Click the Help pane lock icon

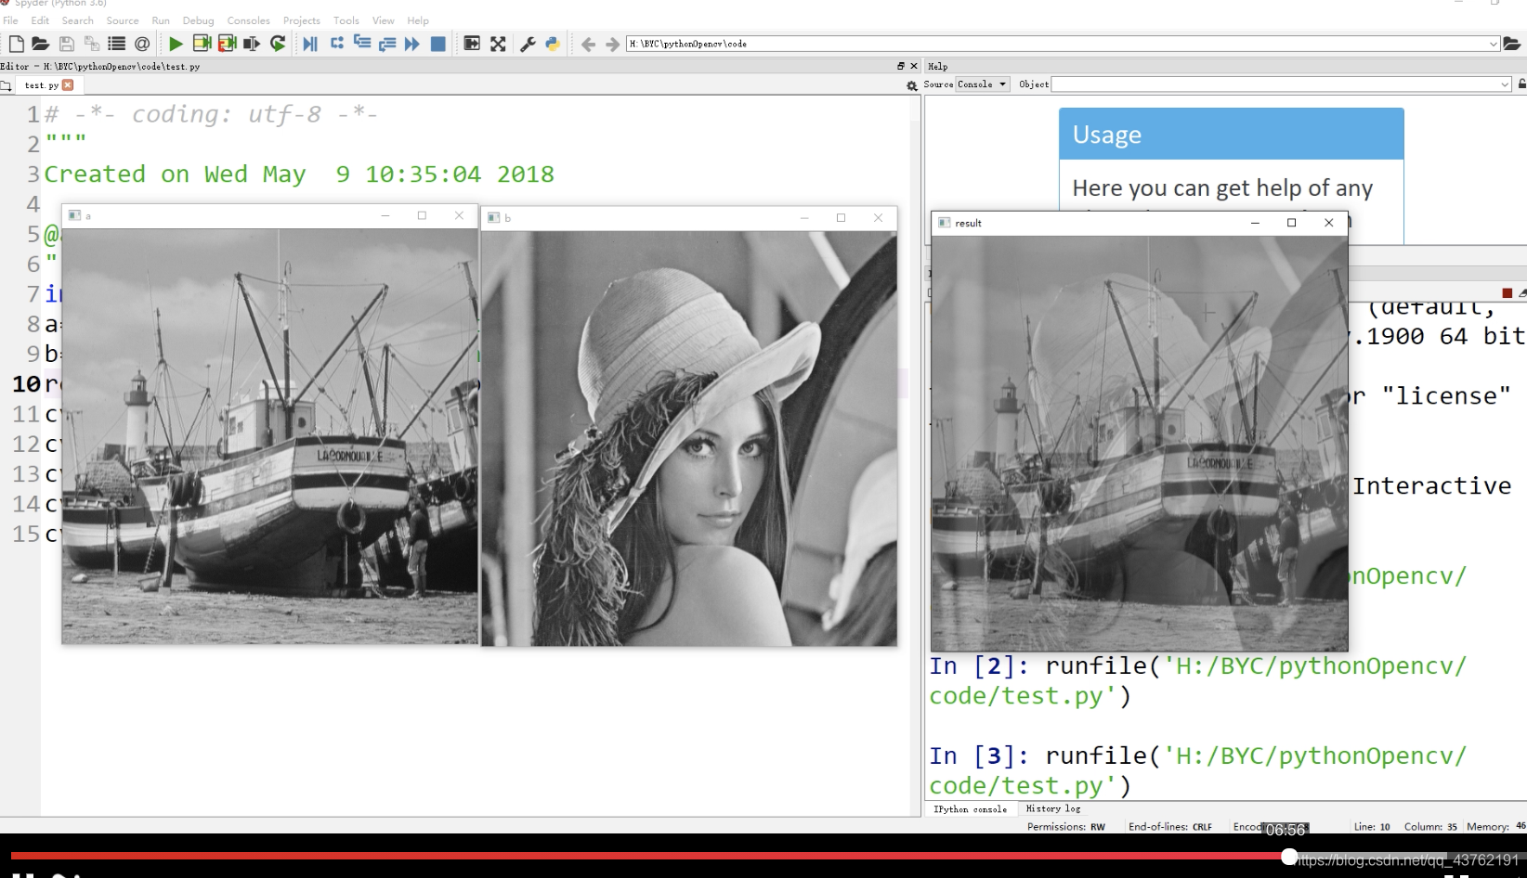[x=1521, y=84]
